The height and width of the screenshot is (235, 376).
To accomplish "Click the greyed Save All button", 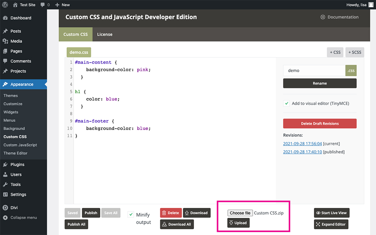I will coord(111,213).
